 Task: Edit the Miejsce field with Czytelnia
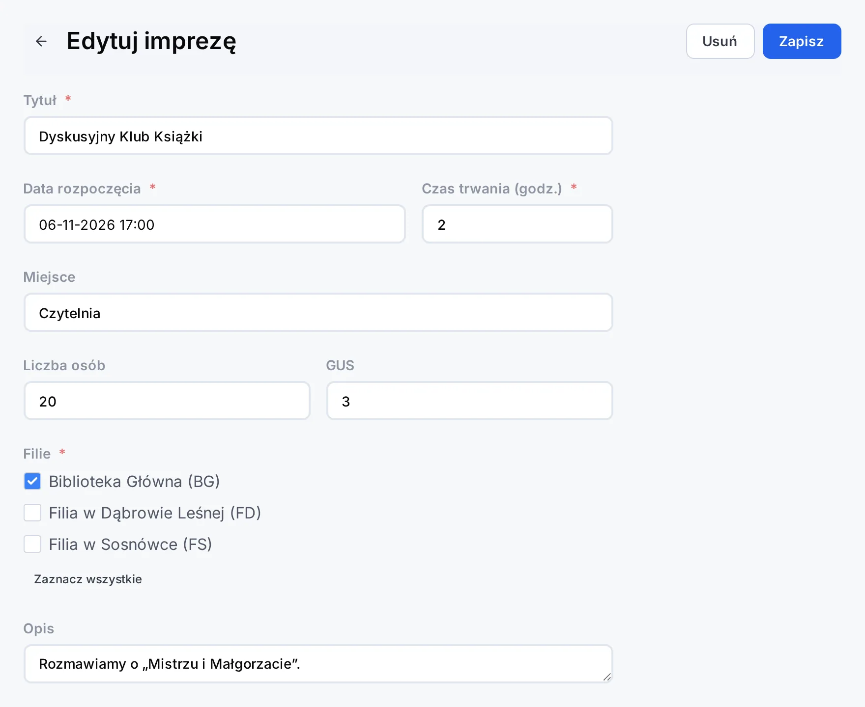tap(318, 313)
